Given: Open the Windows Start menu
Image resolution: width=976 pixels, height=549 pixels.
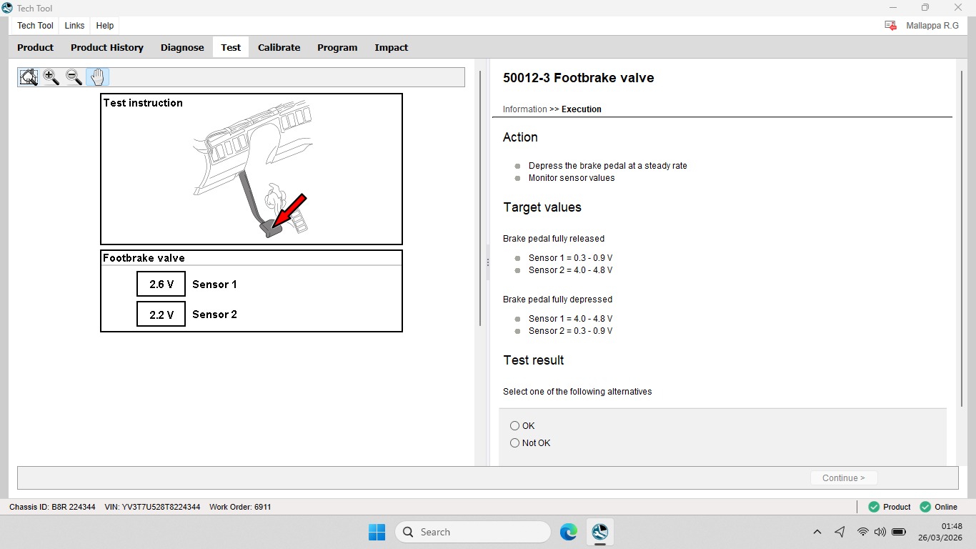Looking at the screenshot, I should [377, 532].
